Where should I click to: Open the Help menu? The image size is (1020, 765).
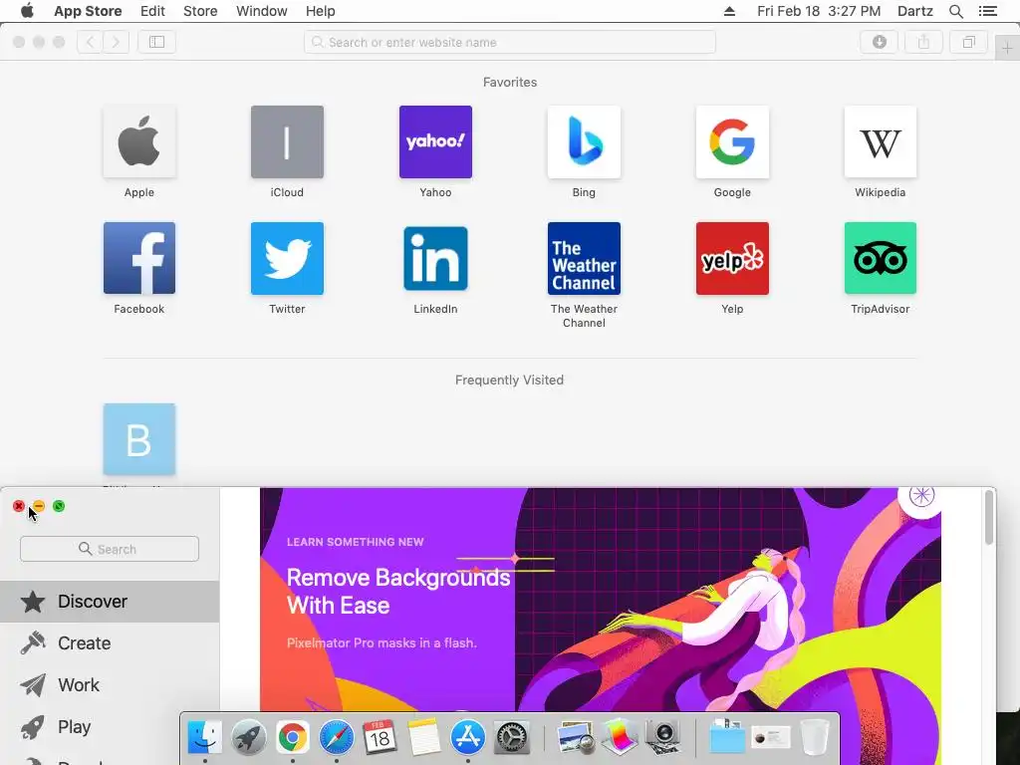point(320,11)
